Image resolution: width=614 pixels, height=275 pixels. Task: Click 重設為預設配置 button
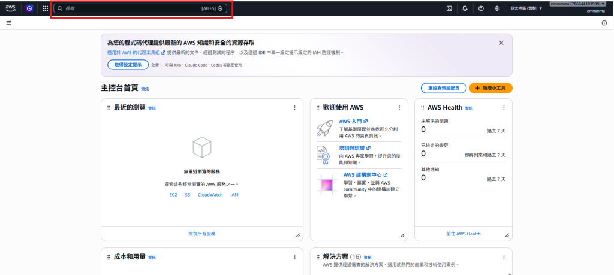[444, 89]
